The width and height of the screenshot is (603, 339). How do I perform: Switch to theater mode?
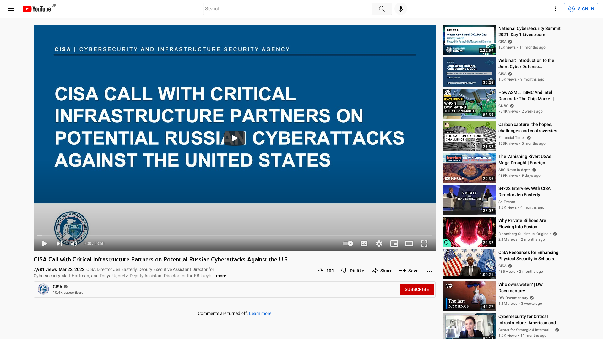pyautogui.click(x=409, y=244)
